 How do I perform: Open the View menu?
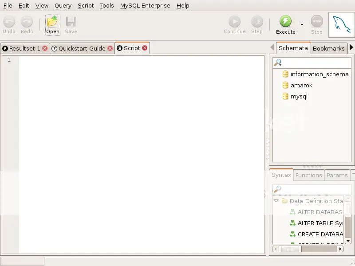[x=42, y=5]
